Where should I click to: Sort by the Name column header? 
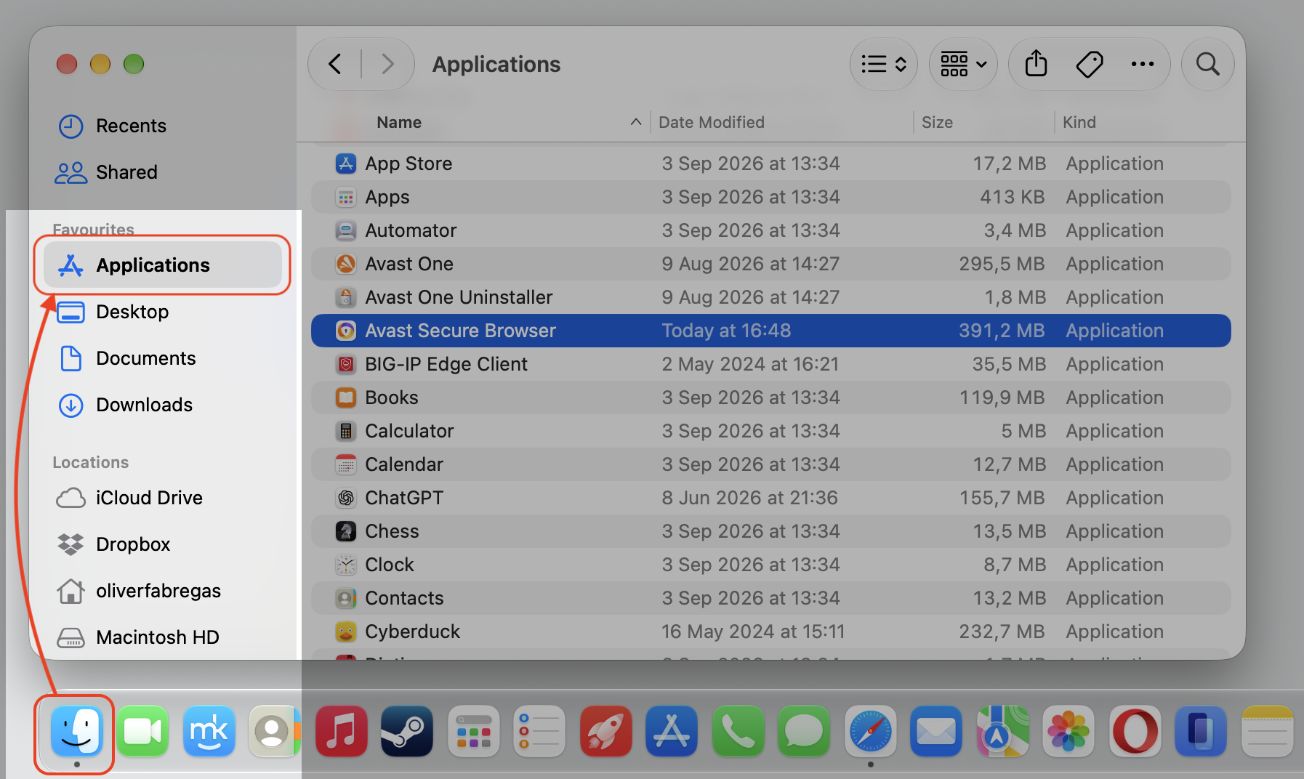(399, 122)
